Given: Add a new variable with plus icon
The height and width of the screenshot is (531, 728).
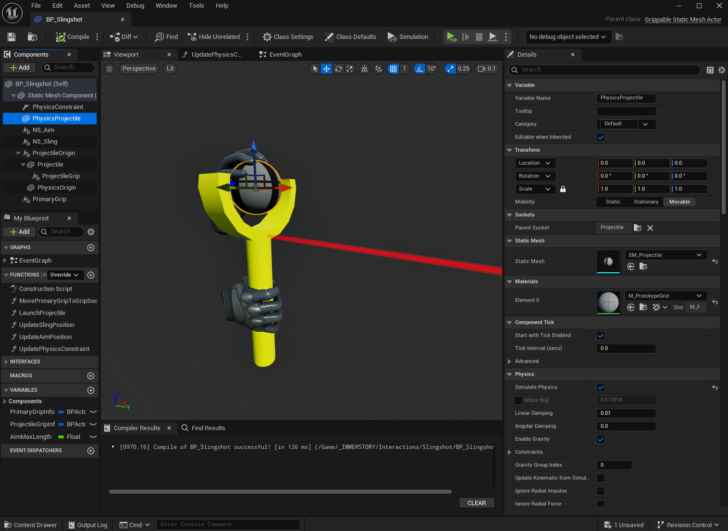Looking at the screenshot, I should (91, 390).
